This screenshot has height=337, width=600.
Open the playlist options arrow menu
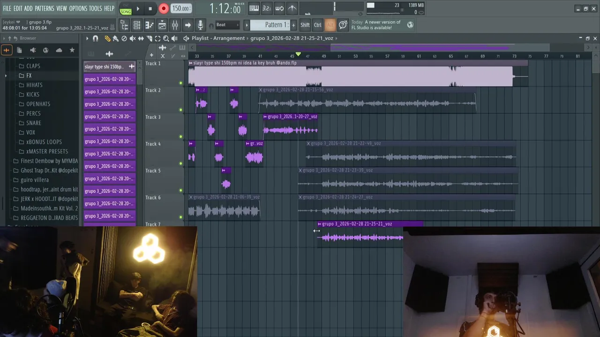[87, 38]
